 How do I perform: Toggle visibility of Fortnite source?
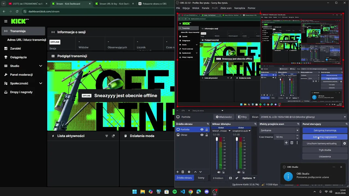(202, 130)
